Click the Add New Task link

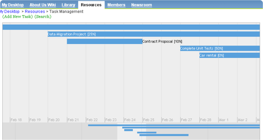point(18,16)
